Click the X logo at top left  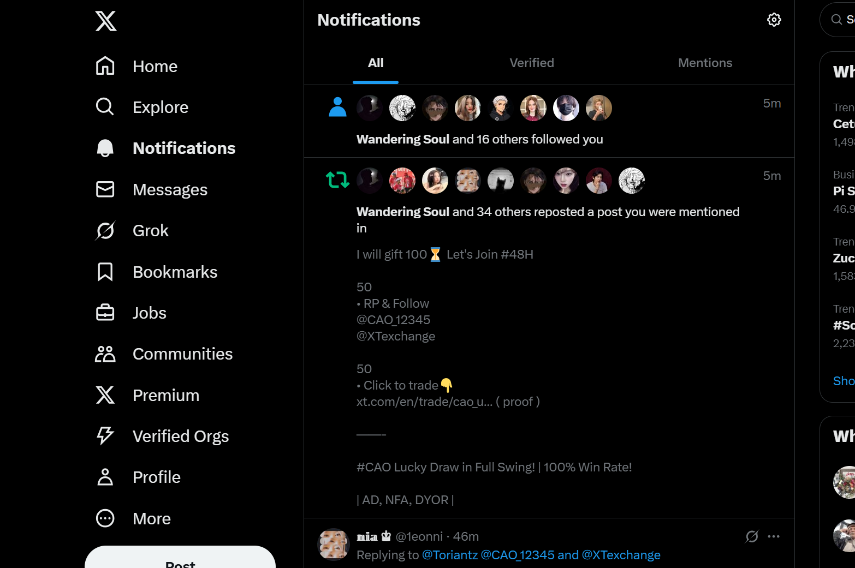click(106, 21)
